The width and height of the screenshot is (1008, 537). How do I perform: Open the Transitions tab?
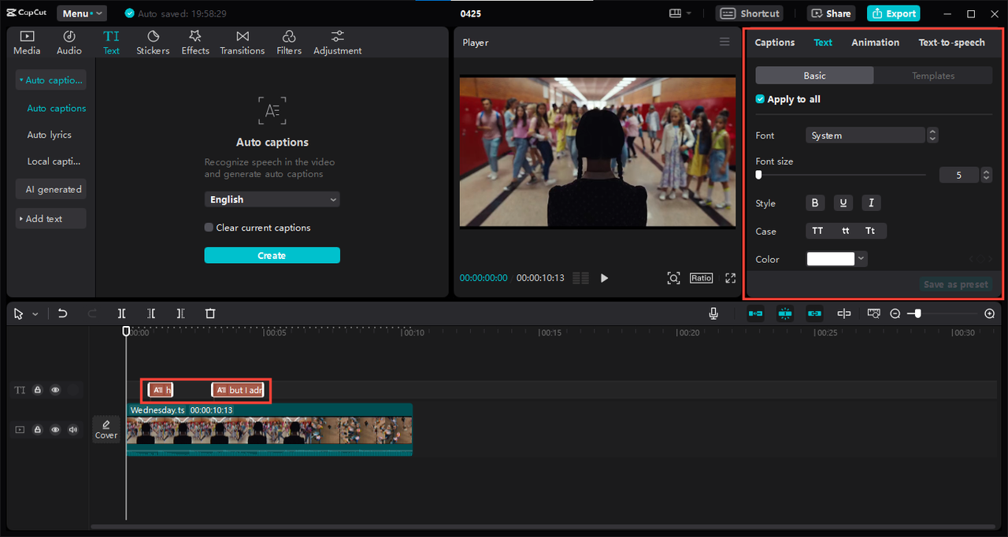[243, 43]
